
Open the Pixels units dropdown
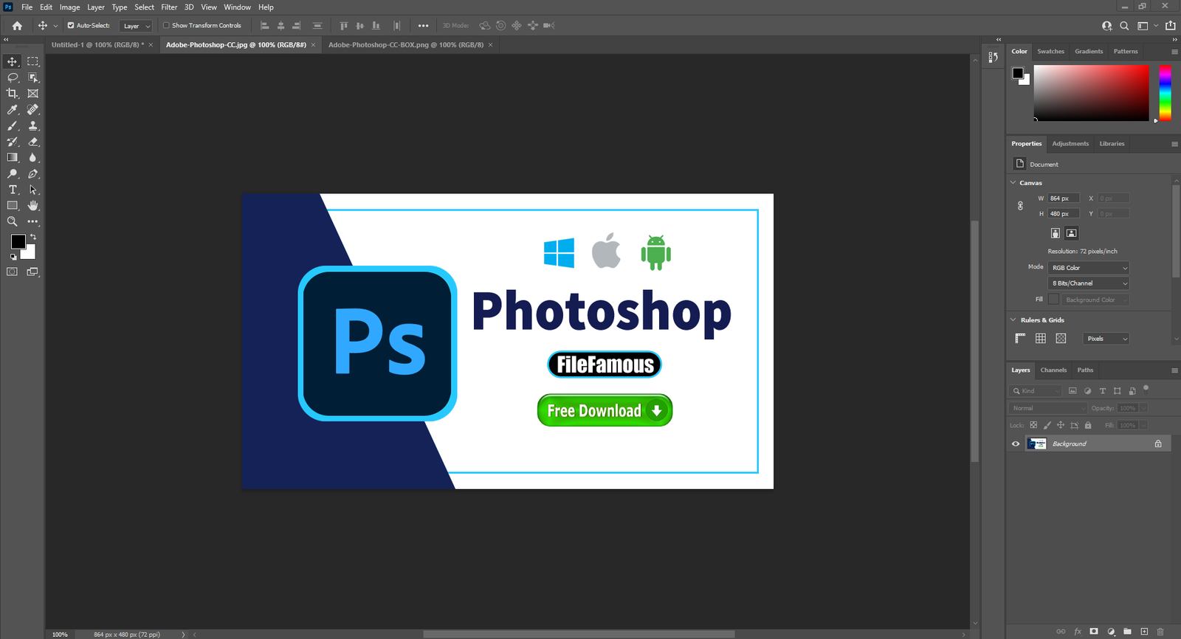[1106, 339]
